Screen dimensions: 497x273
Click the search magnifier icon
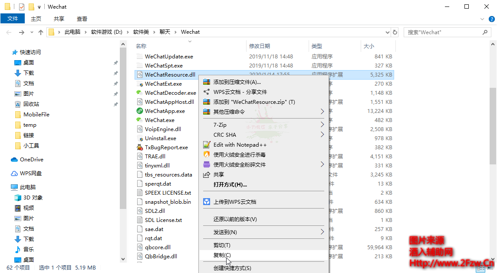[485, 32]
